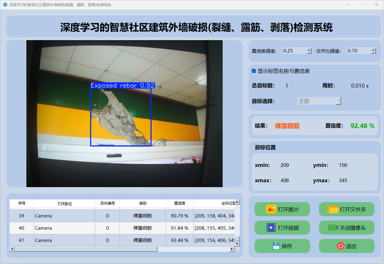This screenshot has height=264, width=384.
Task: Click the 交并比阈值 input field showing 0.70
Action: pos(359,51)
